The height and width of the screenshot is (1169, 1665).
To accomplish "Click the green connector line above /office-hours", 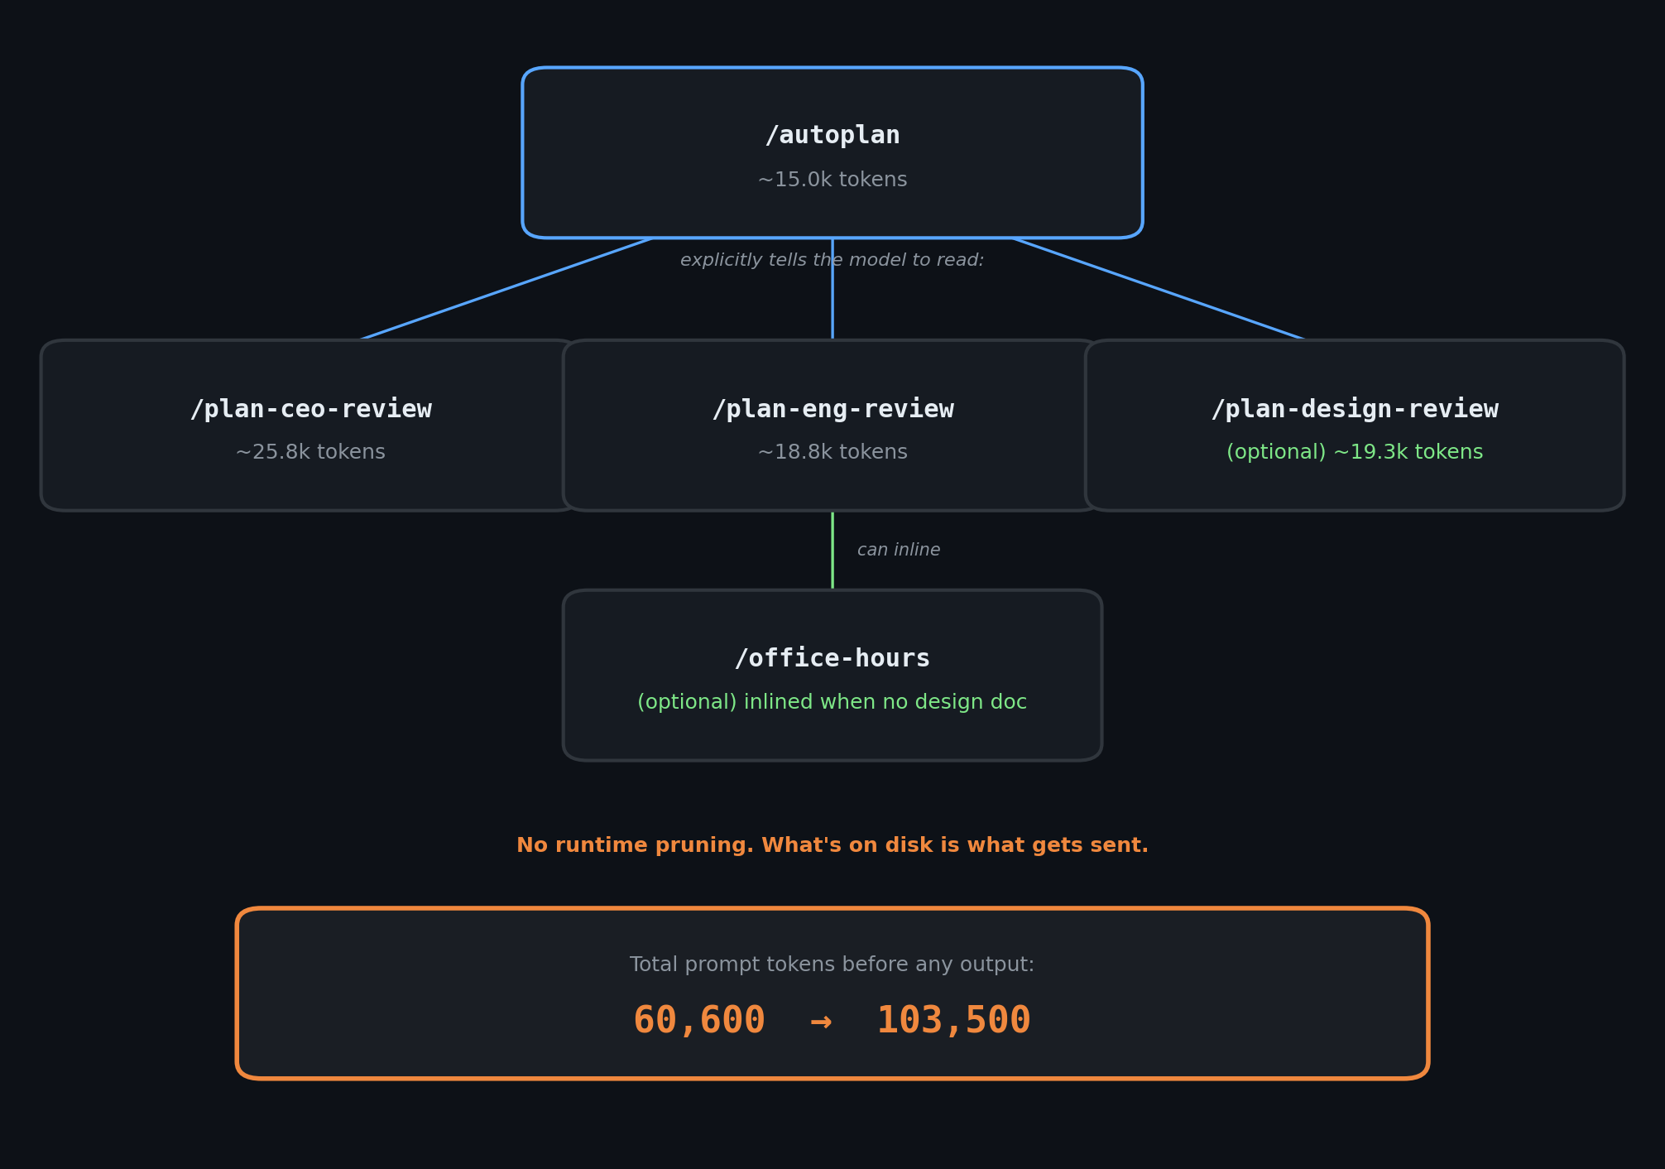I will click(832, 551).
